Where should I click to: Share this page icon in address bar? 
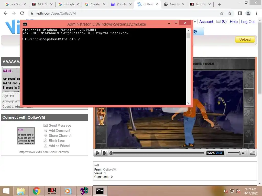(x=221, y=13)
